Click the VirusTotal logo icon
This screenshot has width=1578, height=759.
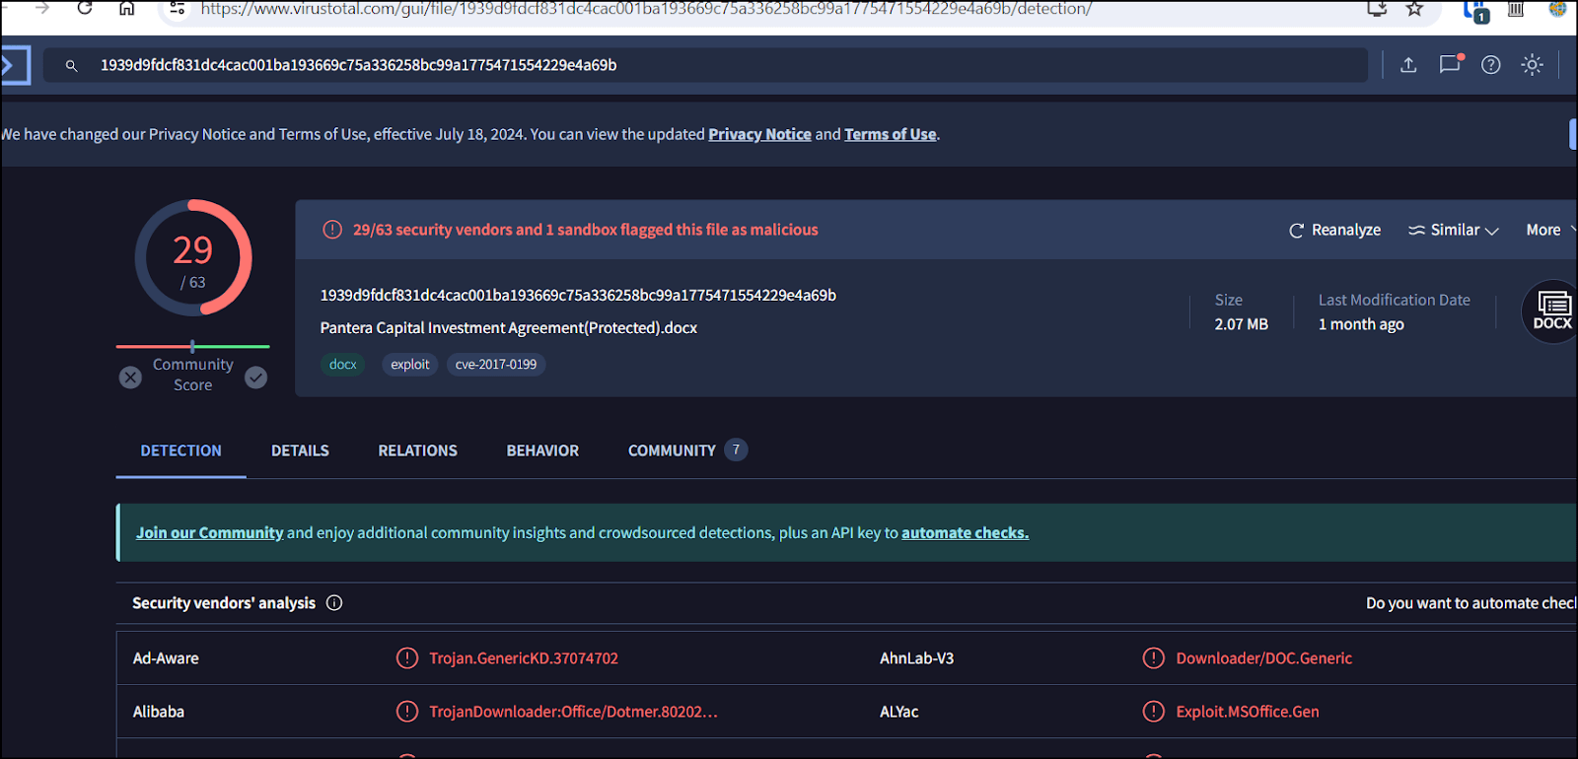click(x=14, y=65)
